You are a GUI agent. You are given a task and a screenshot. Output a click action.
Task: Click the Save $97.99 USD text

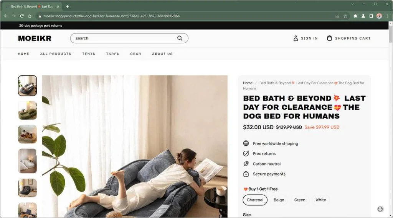(x=322, y=127)
